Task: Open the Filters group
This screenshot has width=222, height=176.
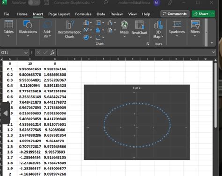Action: coord(195,28)
